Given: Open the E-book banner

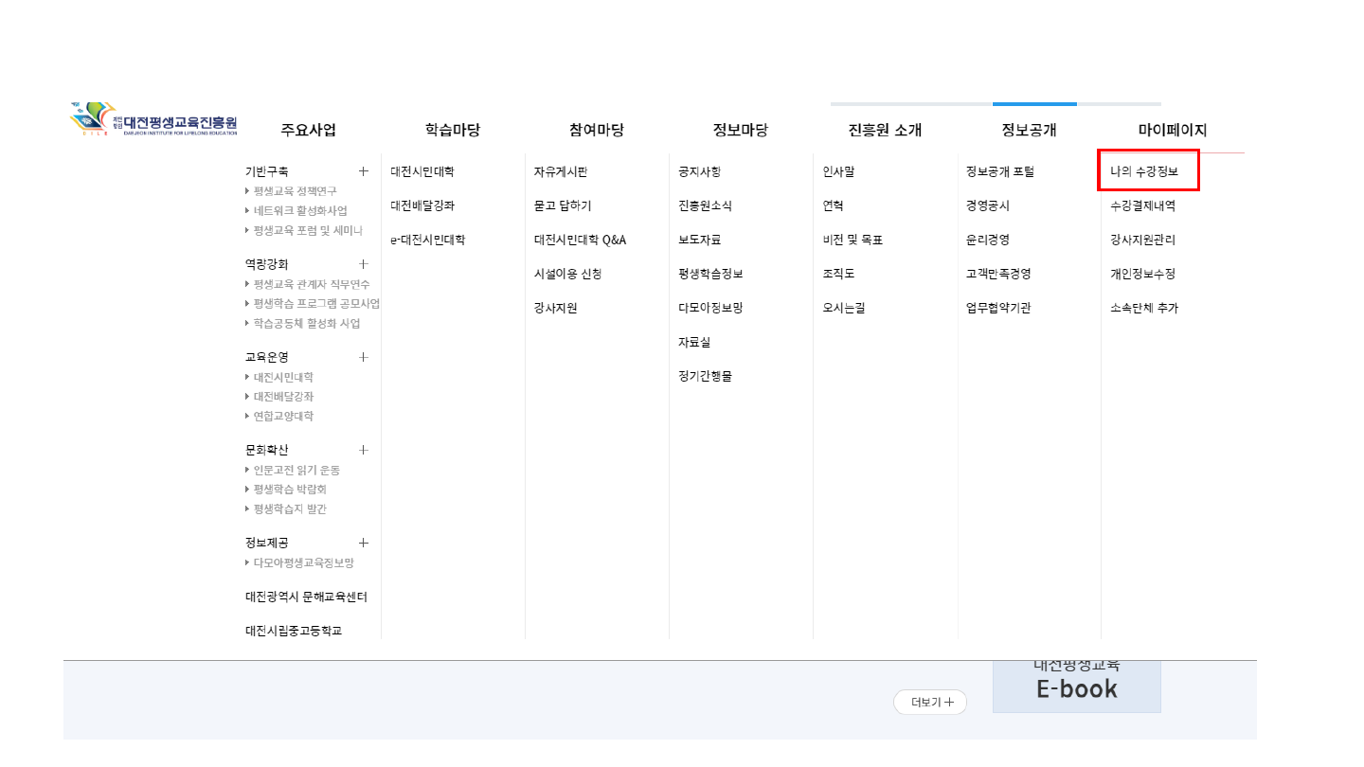Looking at the screenshot, I should pyautogui.click(x=1076, y=687).
